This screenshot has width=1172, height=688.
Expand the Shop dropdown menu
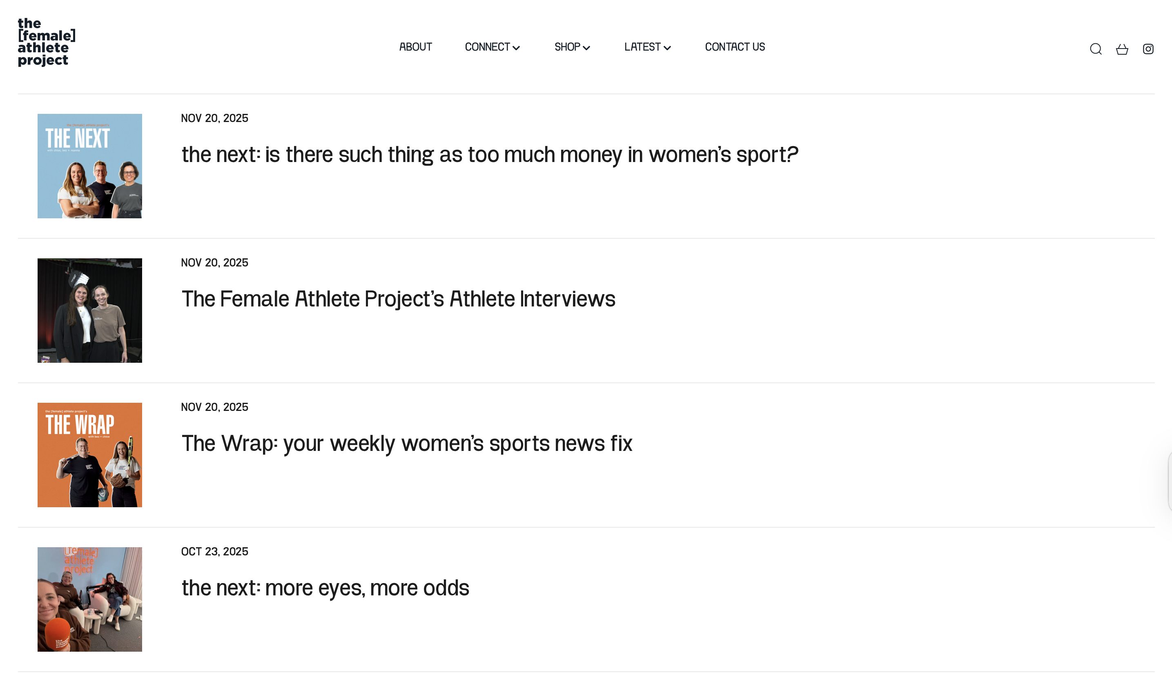pyautogui.click(x=572, y=47)
